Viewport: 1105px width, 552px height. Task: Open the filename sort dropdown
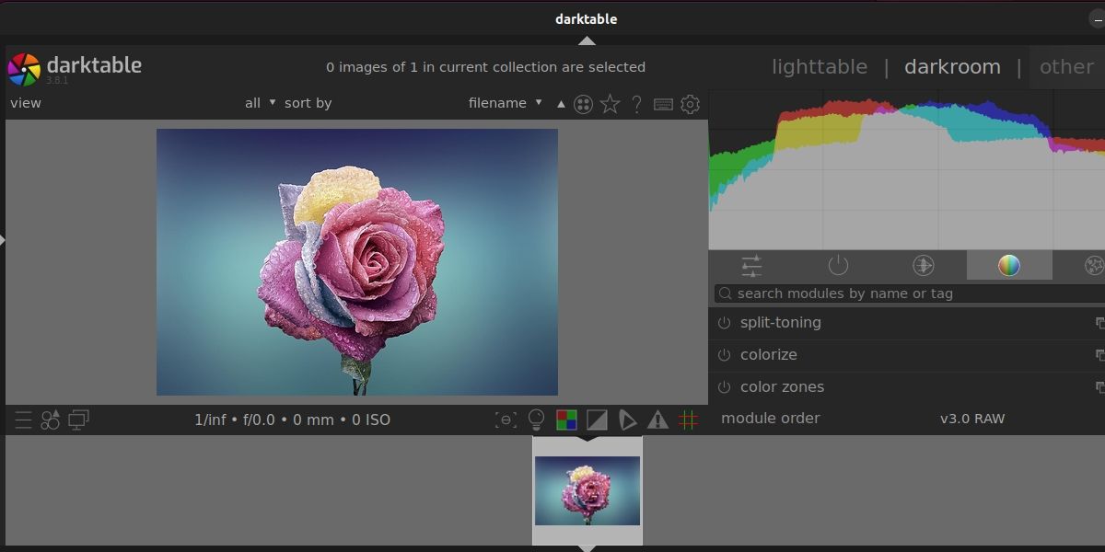pos(505,103)
